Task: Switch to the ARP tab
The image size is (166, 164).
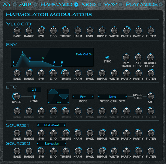Action: [25, 5]
